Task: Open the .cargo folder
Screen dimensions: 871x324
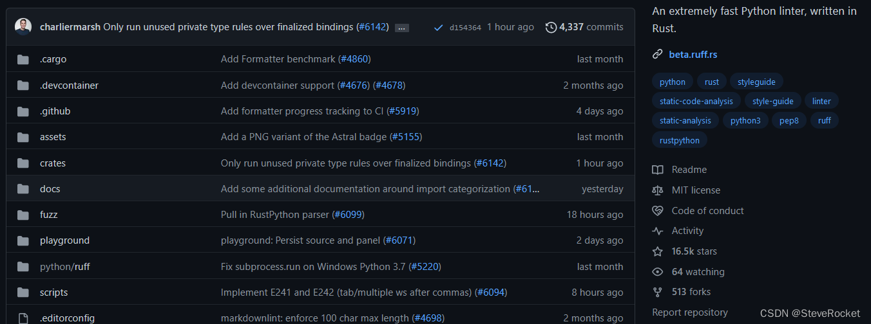Action: [x=53, y=59]
